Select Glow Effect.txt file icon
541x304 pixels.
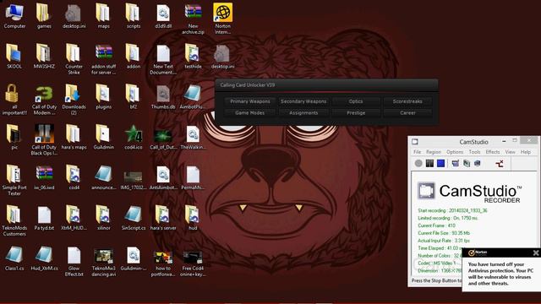pos(74,261)
